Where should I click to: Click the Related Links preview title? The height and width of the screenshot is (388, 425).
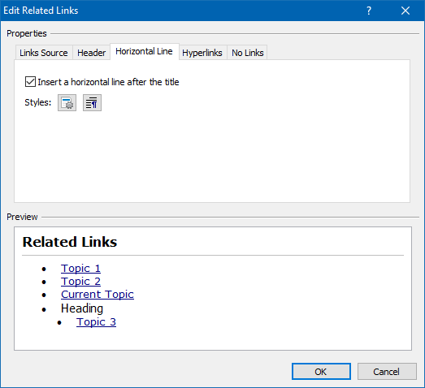[70, 242]
